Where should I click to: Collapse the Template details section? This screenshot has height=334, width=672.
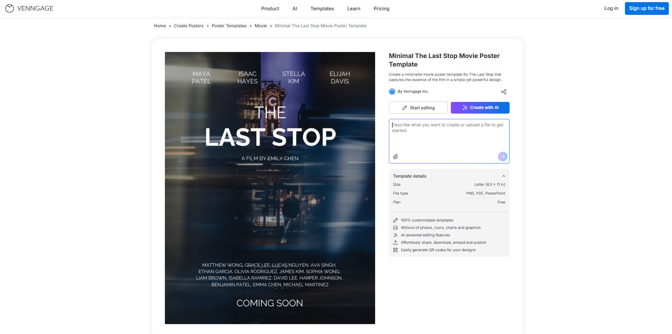click(x=504, y=176)
